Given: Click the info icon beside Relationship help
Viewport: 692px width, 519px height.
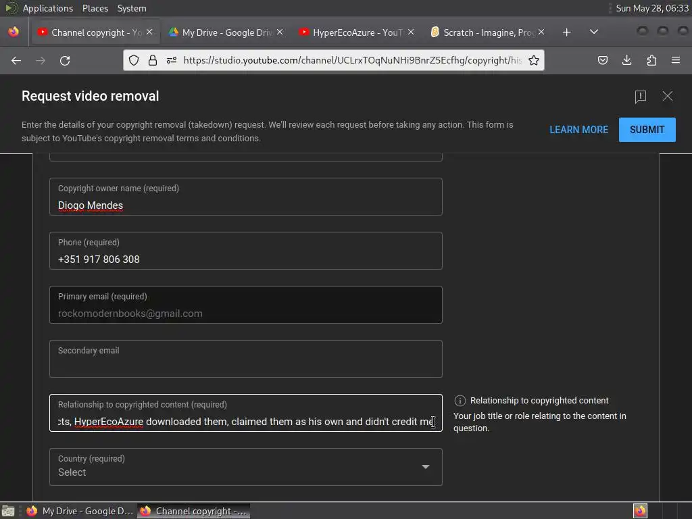Looking at the screenshot, I should [460, 401].
